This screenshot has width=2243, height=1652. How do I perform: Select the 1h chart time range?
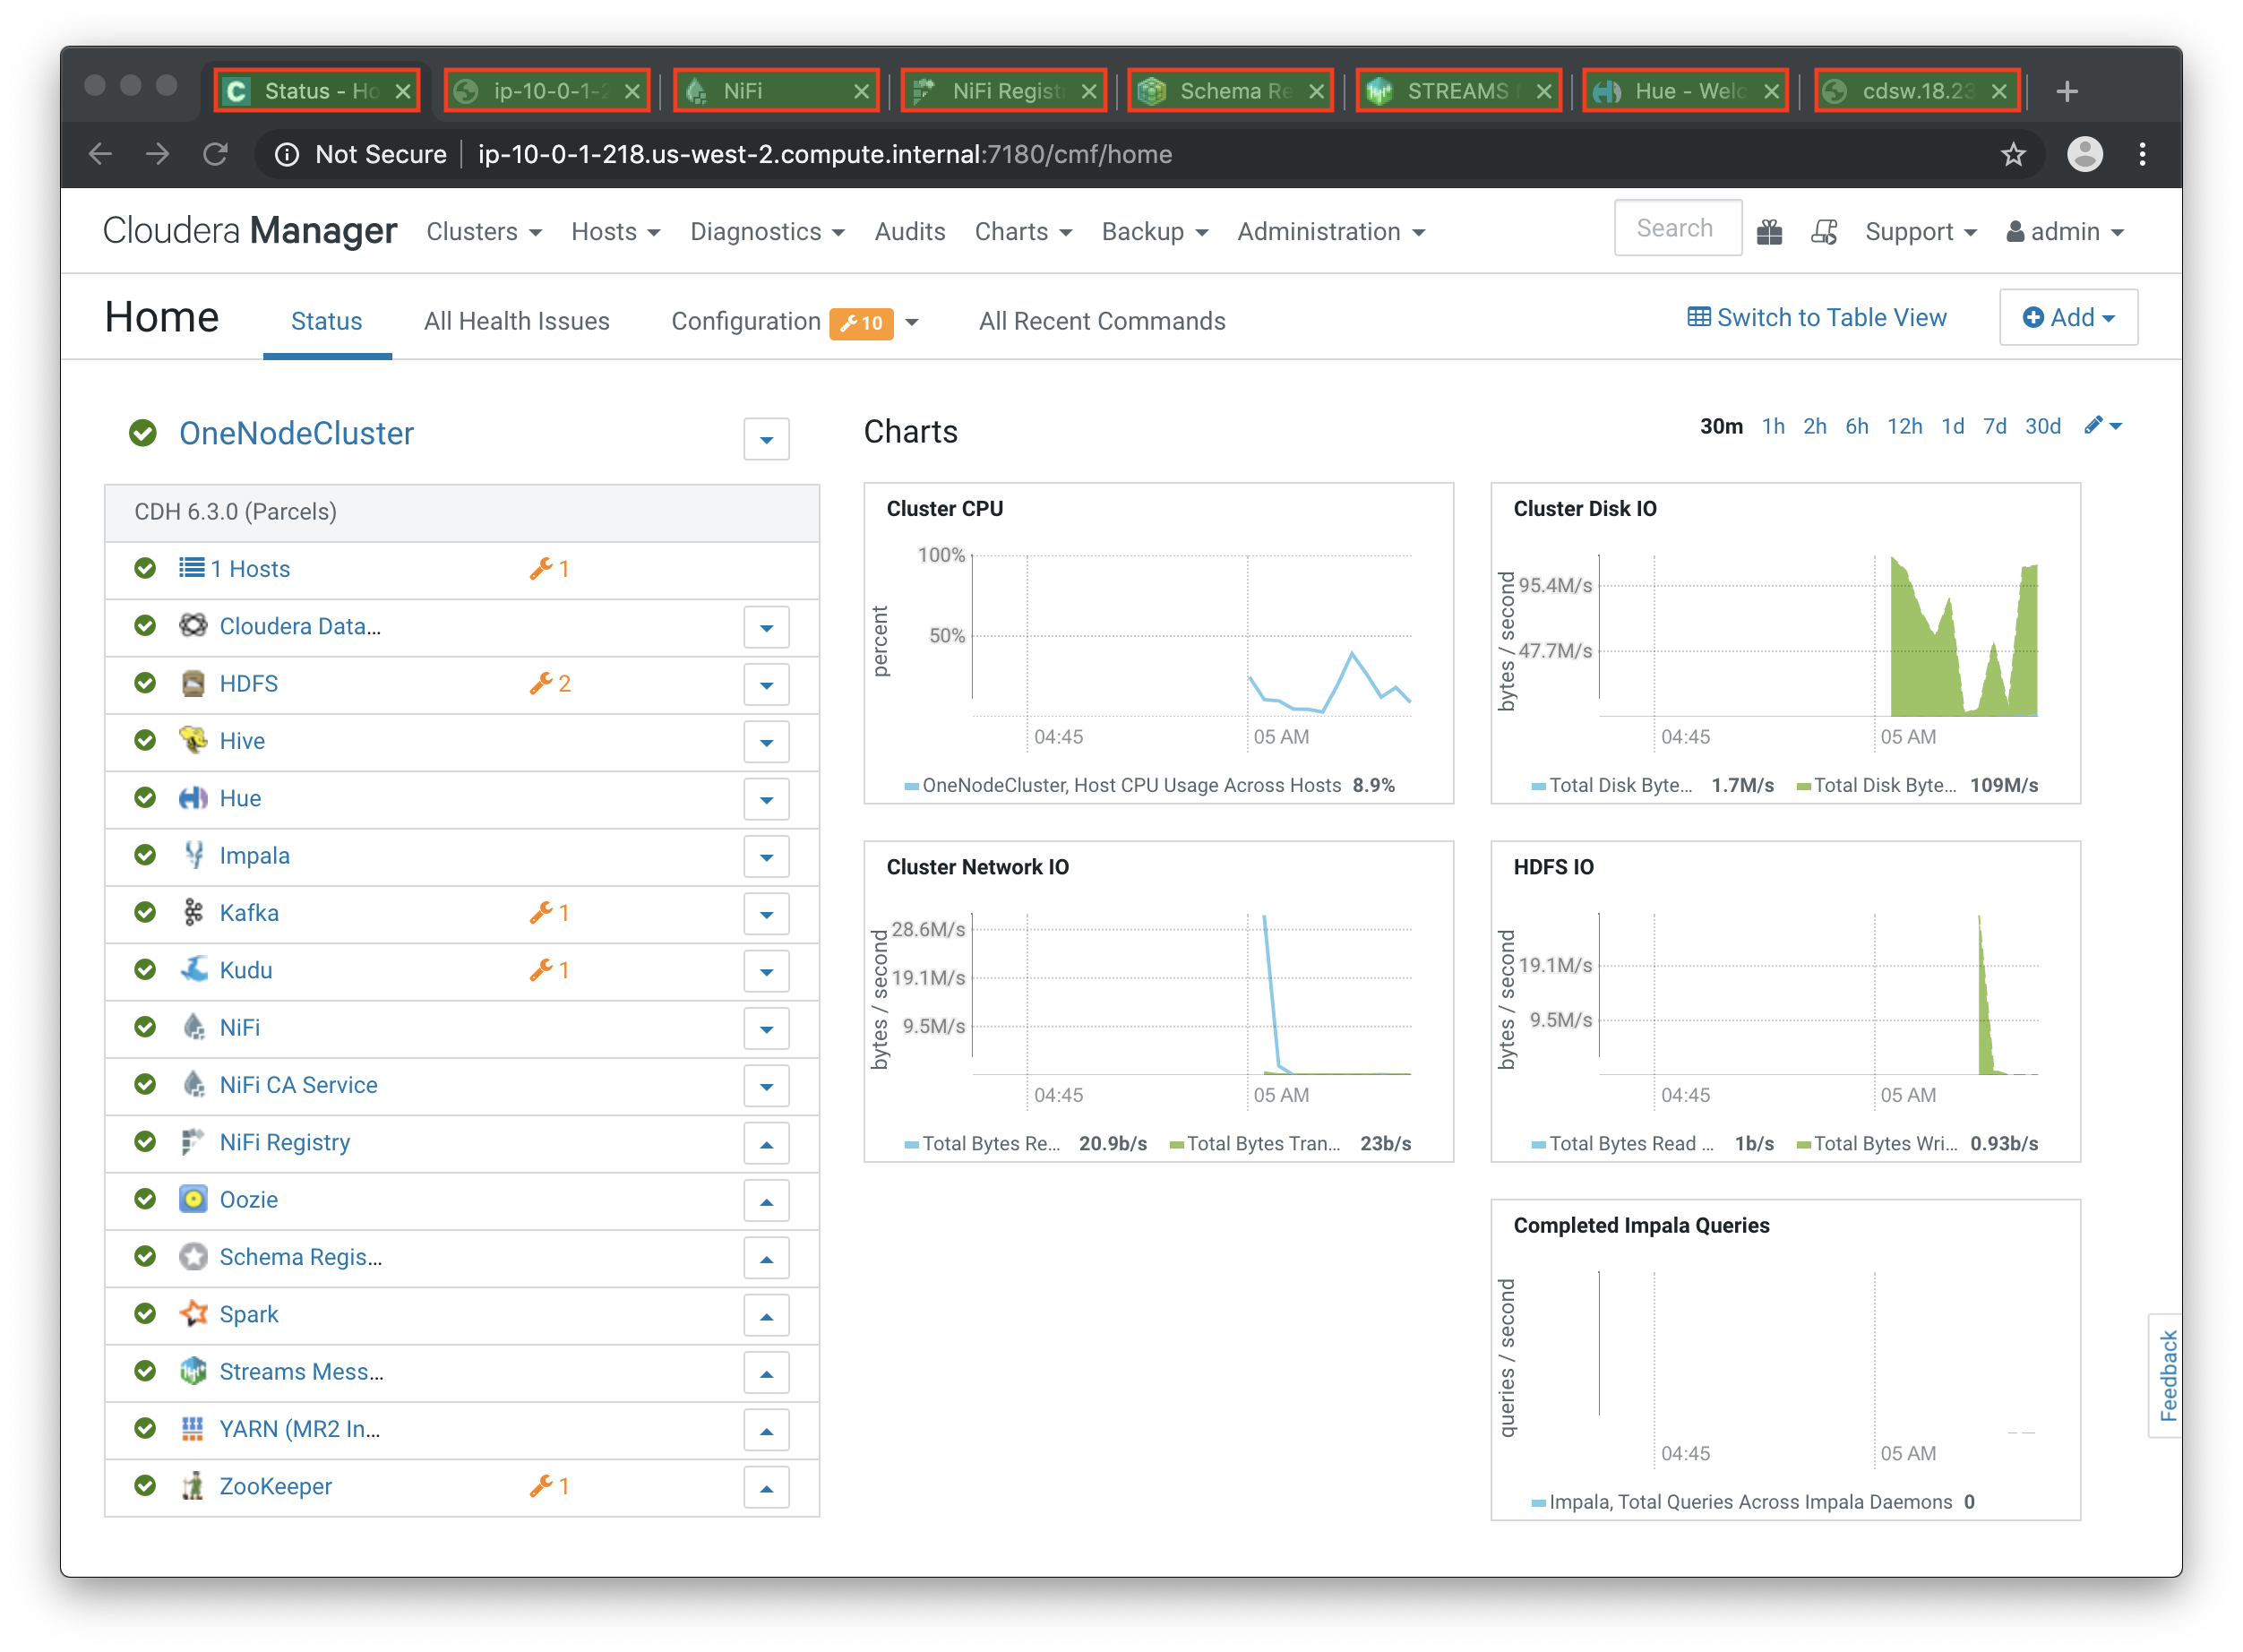pos(1772,427)
